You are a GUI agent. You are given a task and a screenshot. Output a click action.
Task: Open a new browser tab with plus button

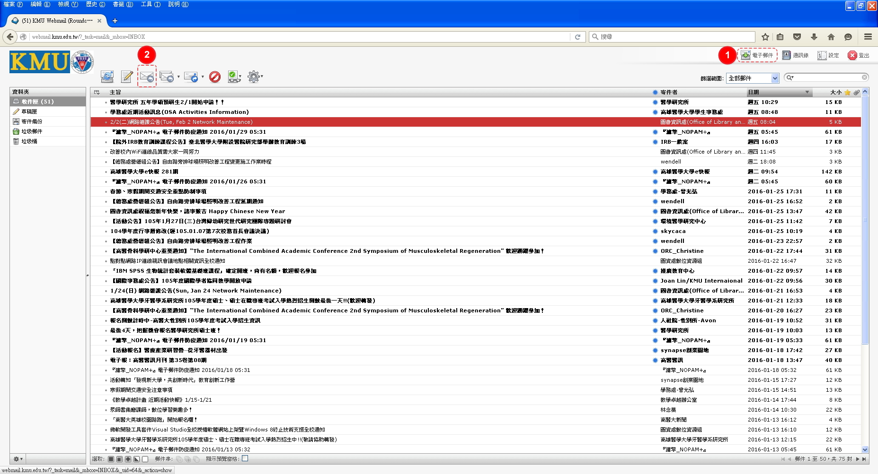pyautogui.click(x=115, y=21)
